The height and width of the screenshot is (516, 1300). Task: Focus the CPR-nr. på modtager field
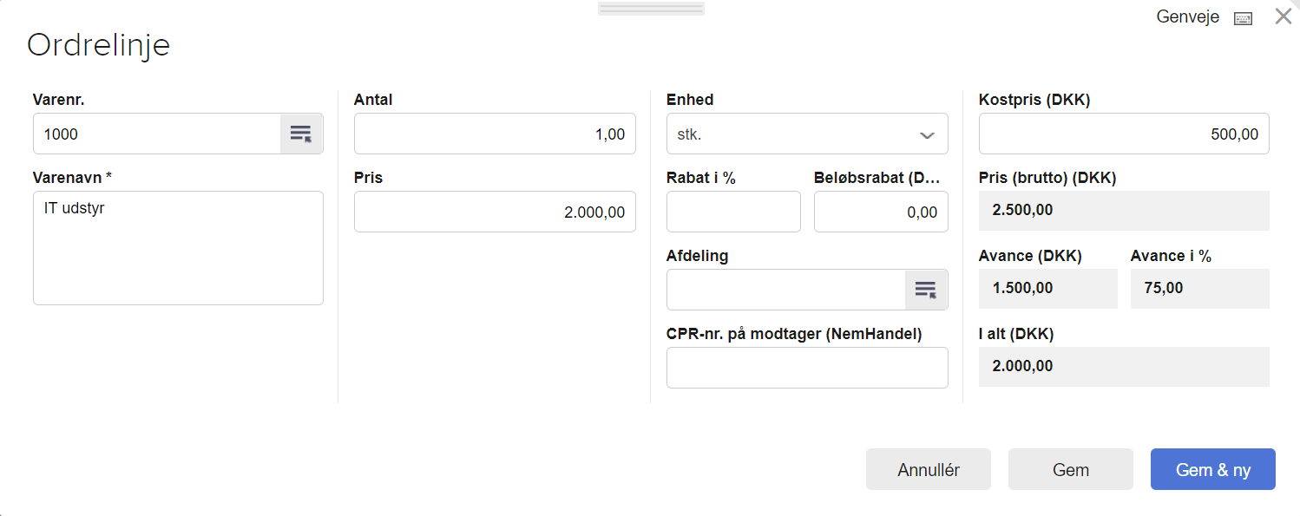[x=806, y=368]
